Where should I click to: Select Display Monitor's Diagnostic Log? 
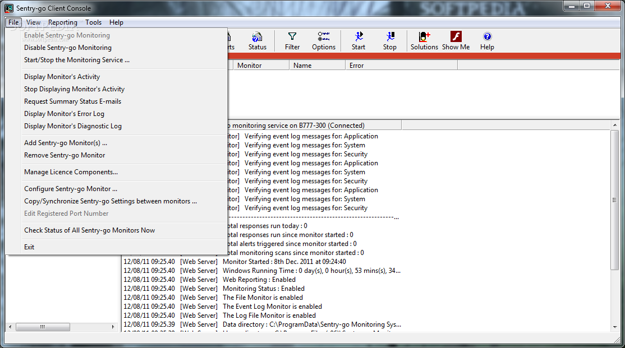tap(116, 126)
